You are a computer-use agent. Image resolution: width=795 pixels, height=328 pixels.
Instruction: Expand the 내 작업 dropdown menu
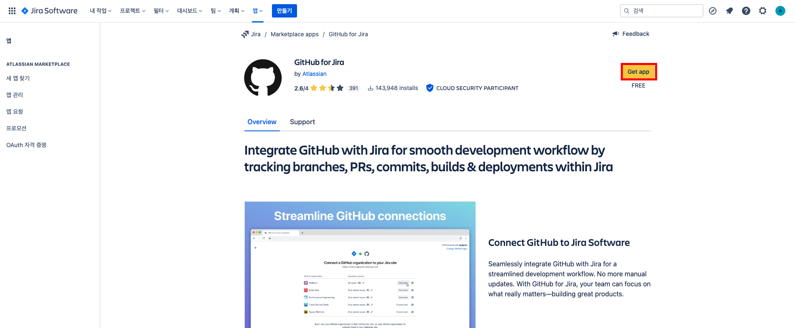[101, 11]
